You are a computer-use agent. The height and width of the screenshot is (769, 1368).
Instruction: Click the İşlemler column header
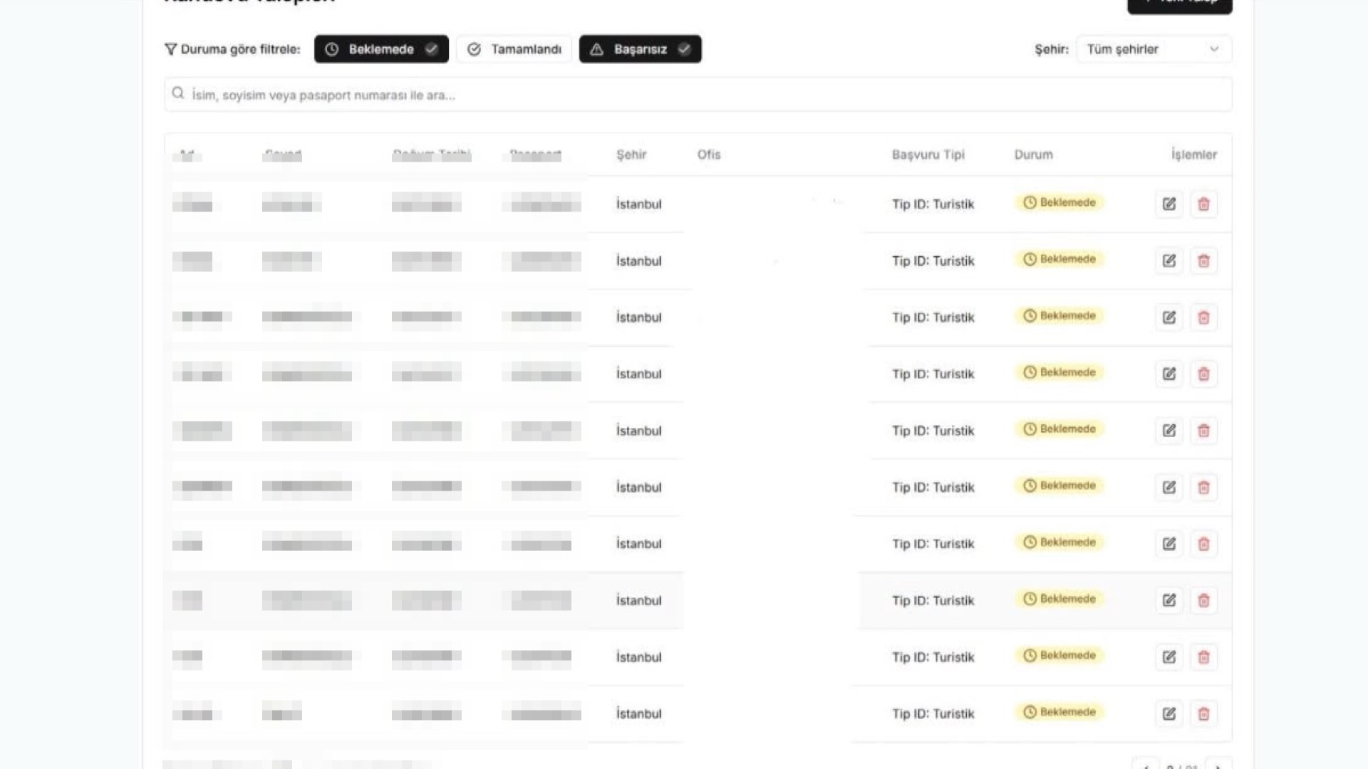(x=1194, y=155)
